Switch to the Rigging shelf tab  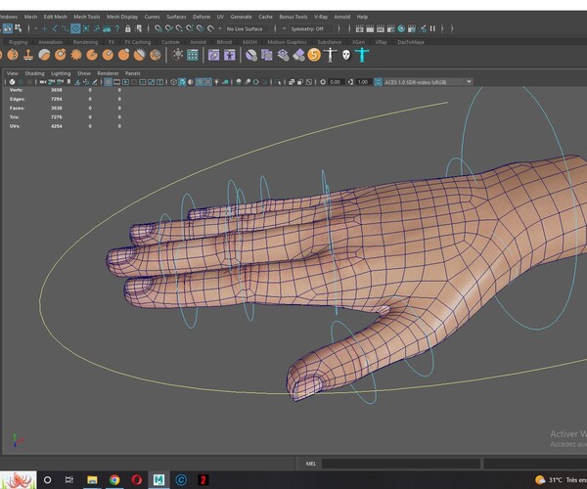coord(18,42)
